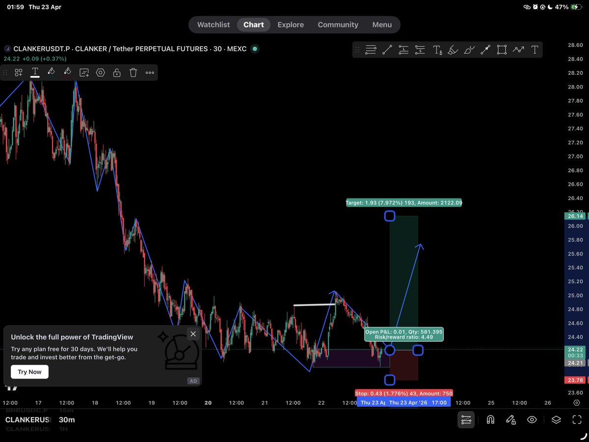Image resolution: width=589 pixels, height=442 pixels.
Task: Pick profit zone fill color (green bucket)
Action: 51,73
